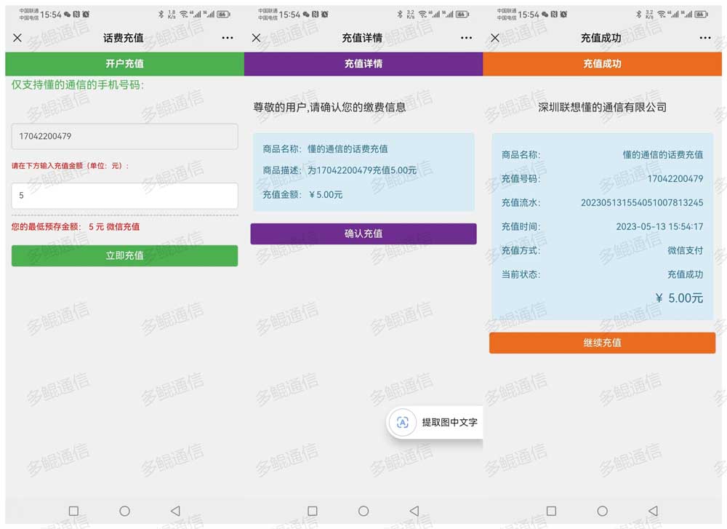This screenshot has width=727, height=529.
Task: Focus the recharge amount field showing 5
Action: tap(125, 196)
